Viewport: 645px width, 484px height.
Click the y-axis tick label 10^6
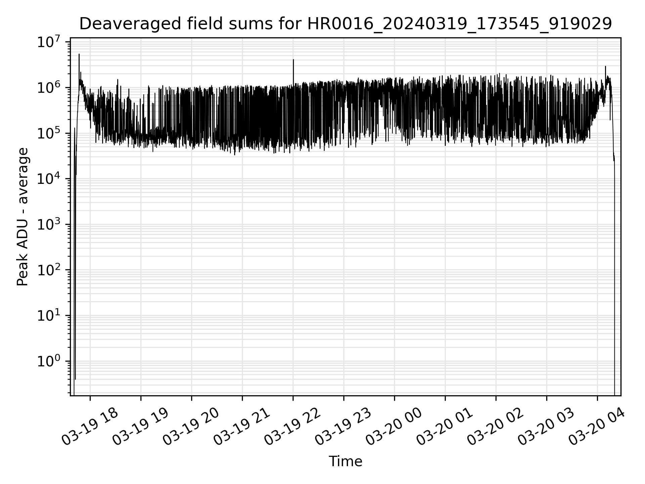pyautogui.click(x=49, y=88)
